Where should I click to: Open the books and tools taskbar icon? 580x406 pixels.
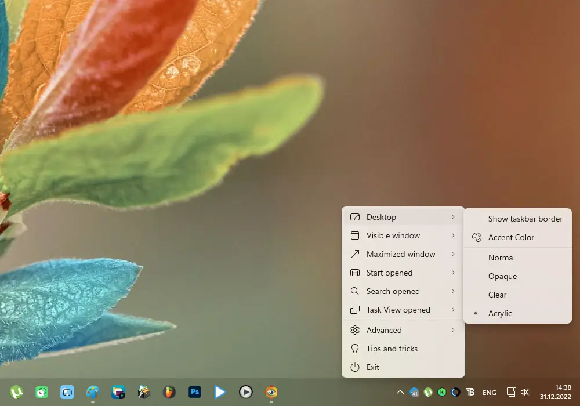144,392
